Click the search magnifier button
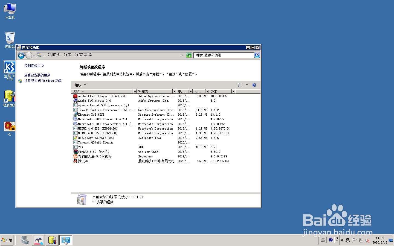Screen dimensions: 394x246 pos(257,55)
